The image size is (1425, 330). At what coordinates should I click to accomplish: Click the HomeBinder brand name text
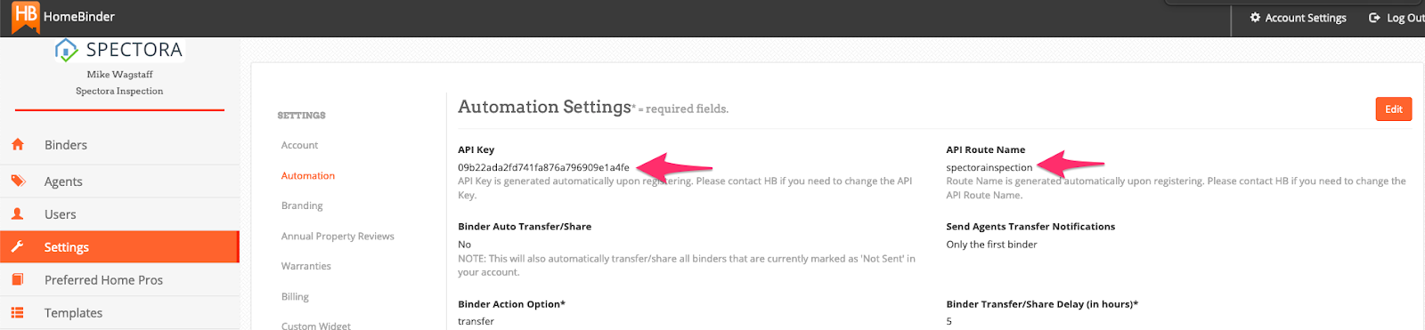click(x=79, y=17)
